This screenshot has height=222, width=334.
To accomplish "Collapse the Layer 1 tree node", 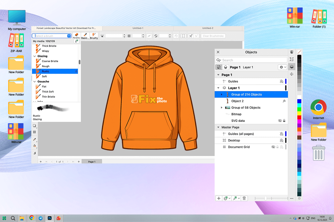I will pyautogui.click(x=218, y=88).
